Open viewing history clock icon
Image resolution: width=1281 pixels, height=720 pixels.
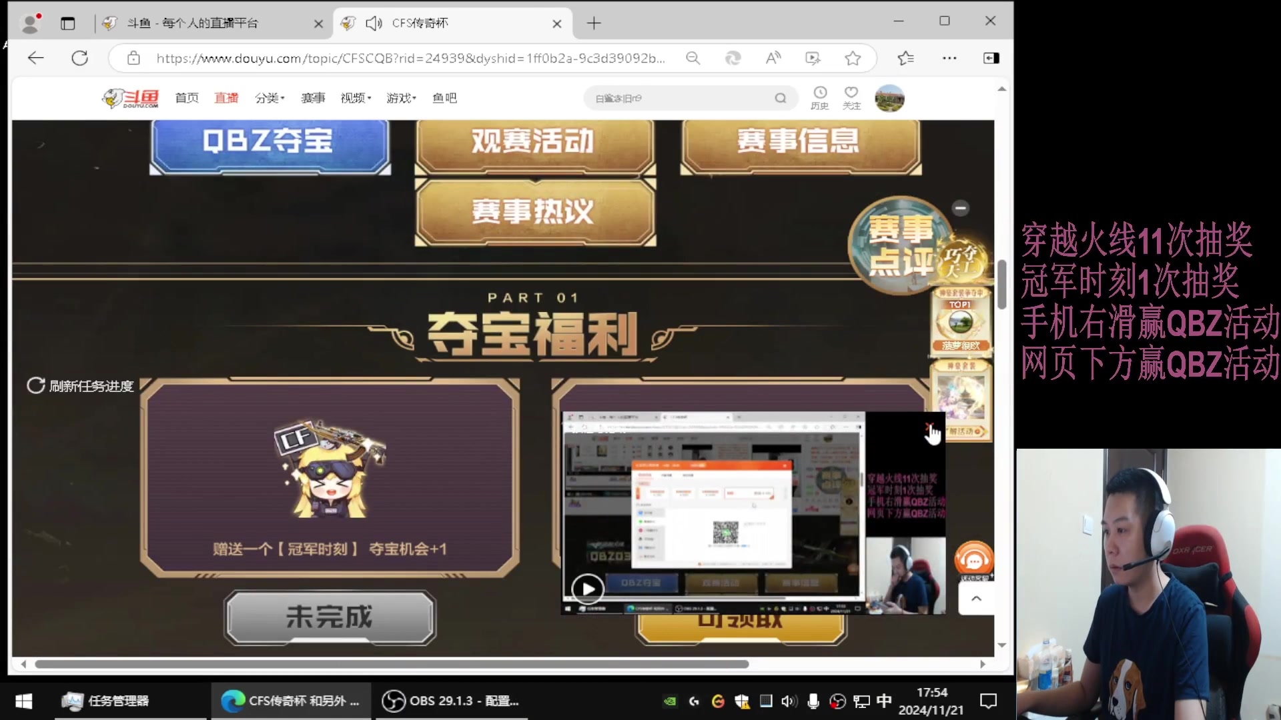point(819,97)
